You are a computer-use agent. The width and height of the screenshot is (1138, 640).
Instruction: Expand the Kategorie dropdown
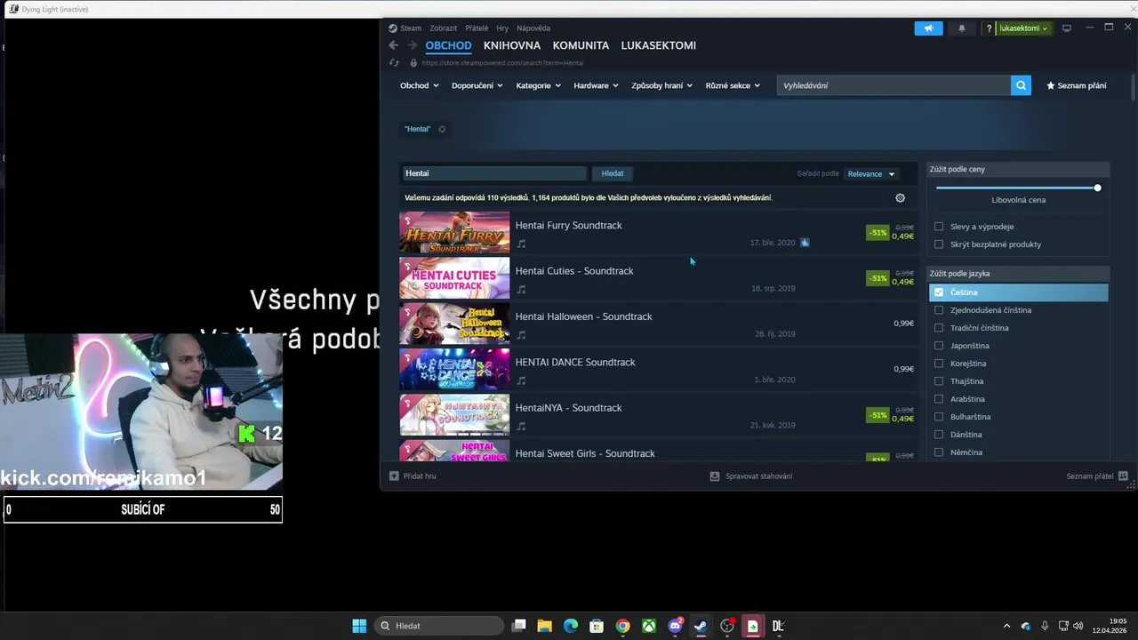click(539, 85)
